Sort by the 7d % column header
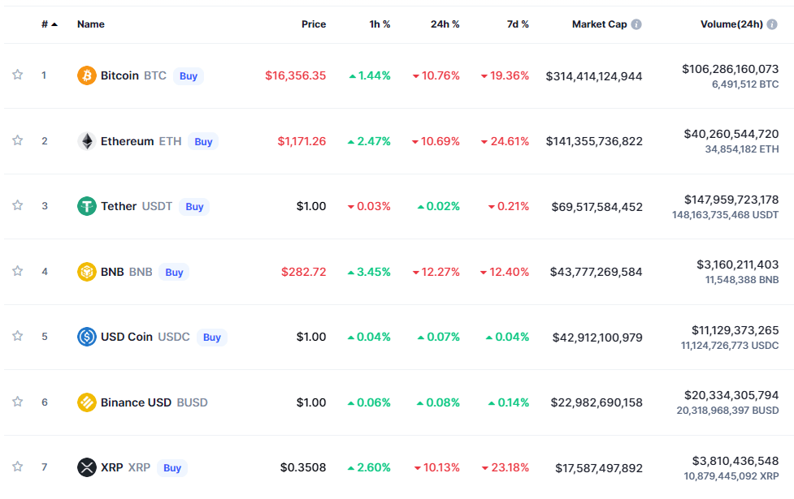The image size is (794, 499). 518,24
